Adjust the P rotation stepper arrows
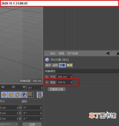The width and height of the screenshot is (119, 126). click(x=41, y=113)
